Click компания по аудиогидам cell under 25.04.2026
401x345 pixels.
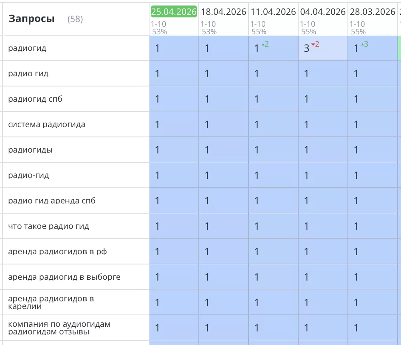[174, 328]
